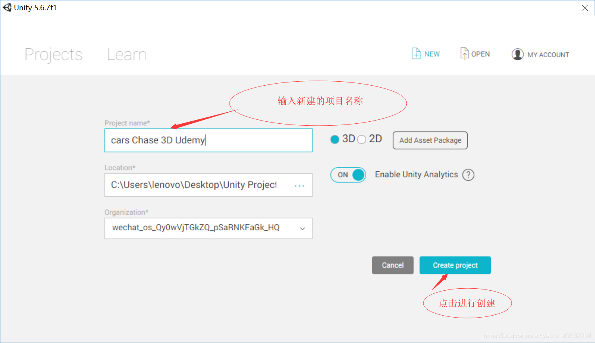Click the OPEN text label
Screen dimensions: 595x343
coord(480,54)
